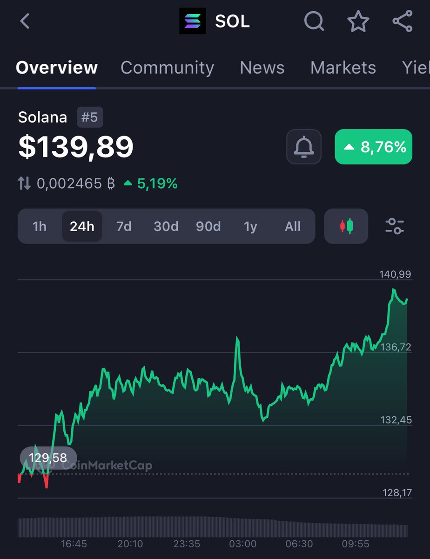Tap the 128,17 axis label
430x559 pixels.
(396, 492)
